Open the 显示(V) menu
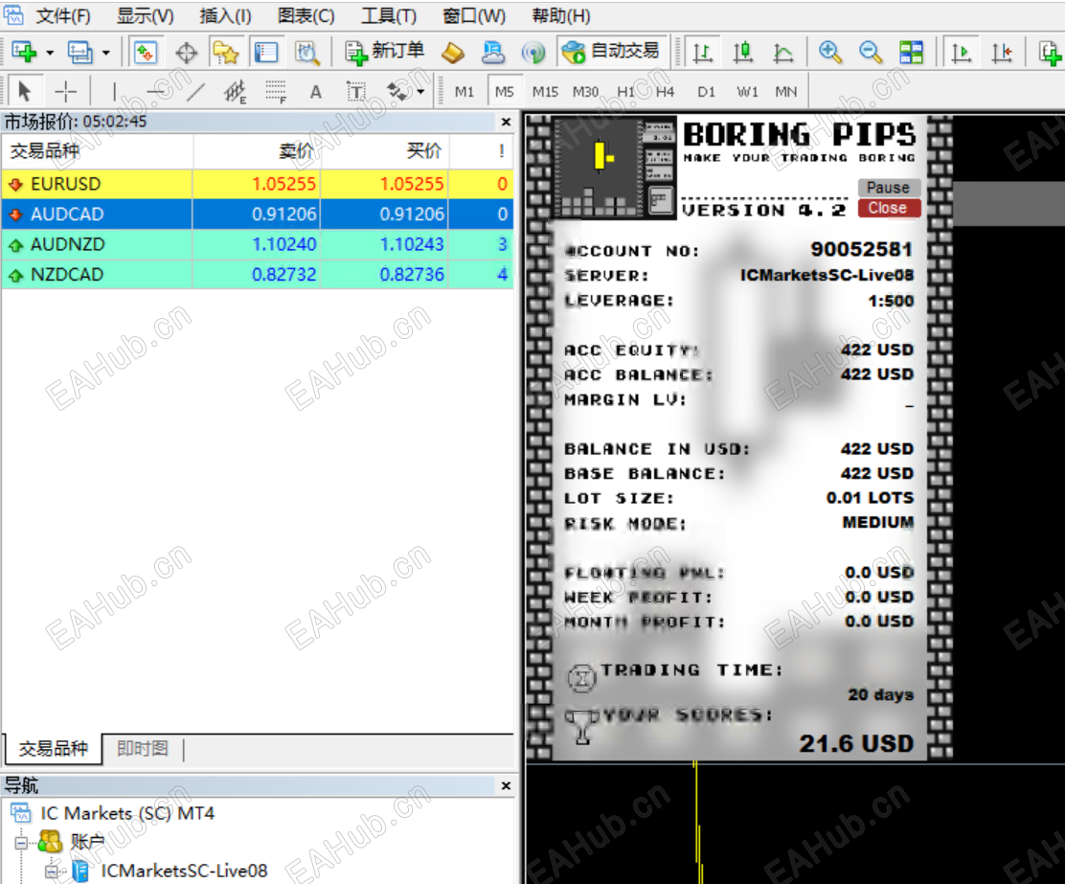Image resolution: width=1065 pixels, height=884 pixels. 145,15
